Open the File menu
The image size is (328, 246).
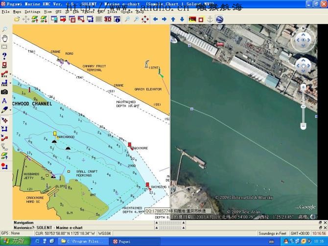point(6,12)
